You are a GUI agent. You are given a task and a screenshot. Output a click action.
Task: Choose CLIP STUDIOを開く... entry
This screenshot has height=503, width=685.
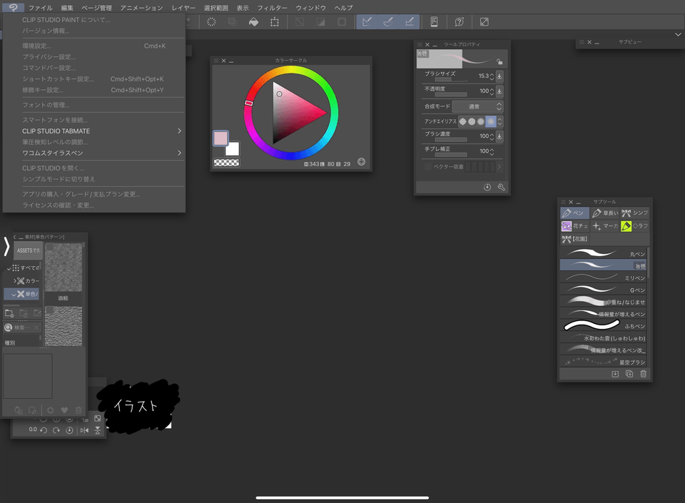pyautogui.click(x=94, y=168)
